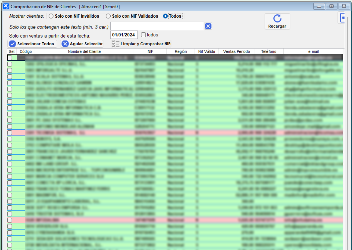Click the Seleccionar Todos checkmark icon
Viewport: 352px width, 250px height.
click(12, 44)
